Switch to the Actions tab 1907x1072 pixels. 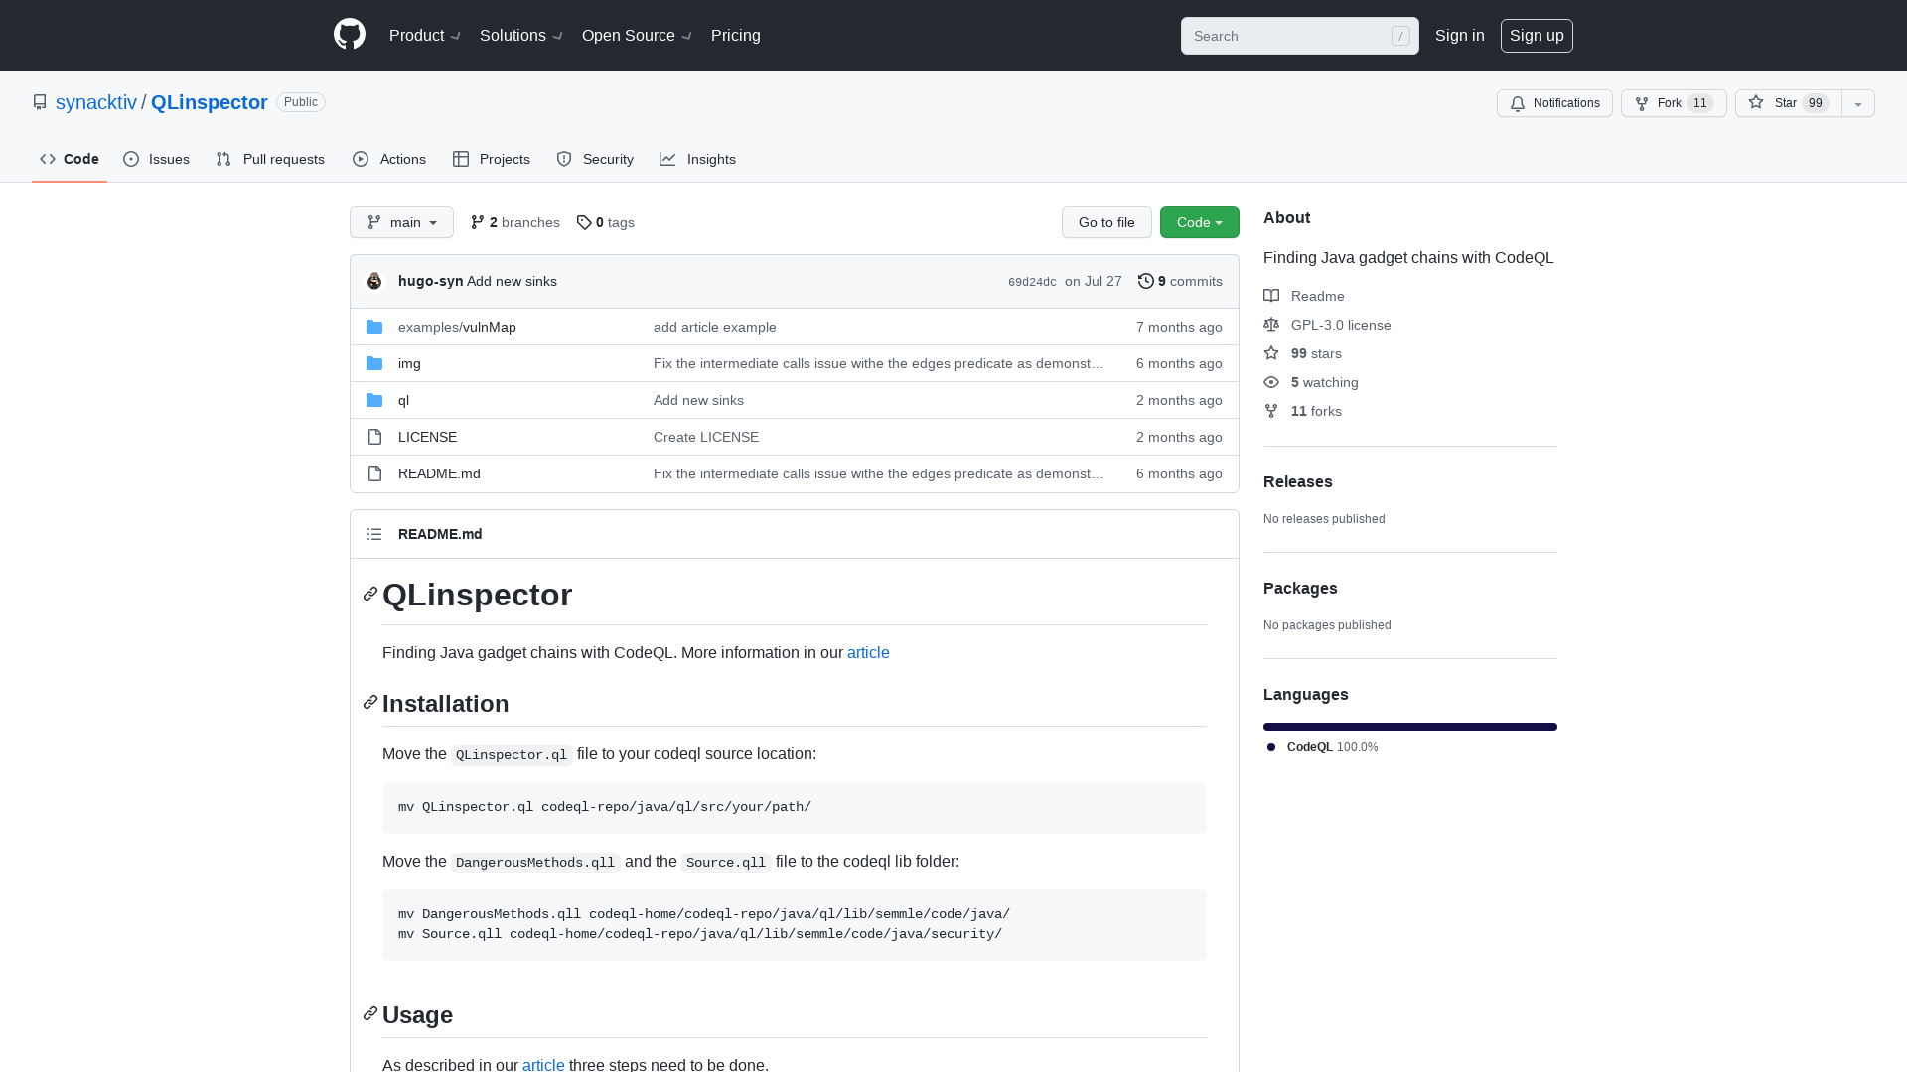389,159
